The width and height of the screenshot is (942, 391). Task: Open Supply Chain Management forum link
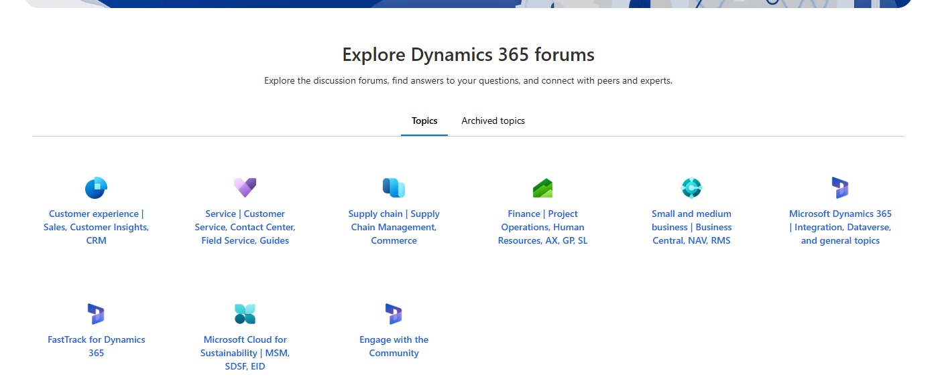(394, 227)
